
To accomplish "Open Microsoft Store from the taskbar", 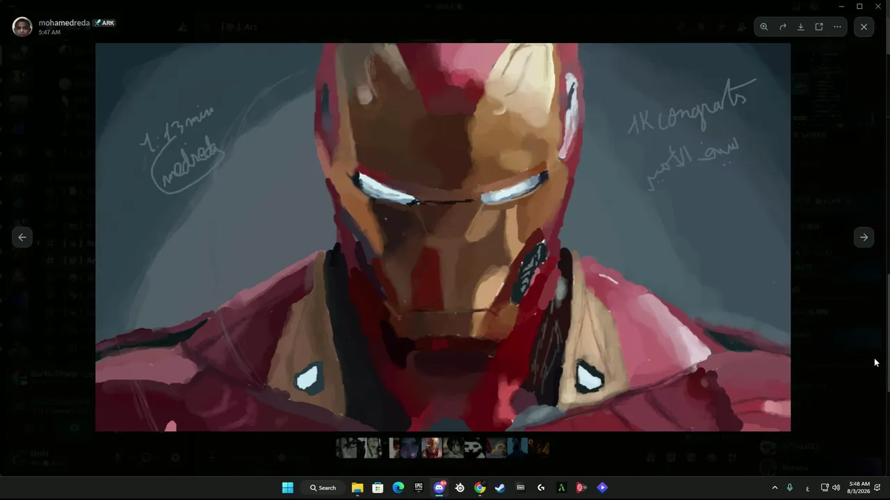I will coord(378,487).
